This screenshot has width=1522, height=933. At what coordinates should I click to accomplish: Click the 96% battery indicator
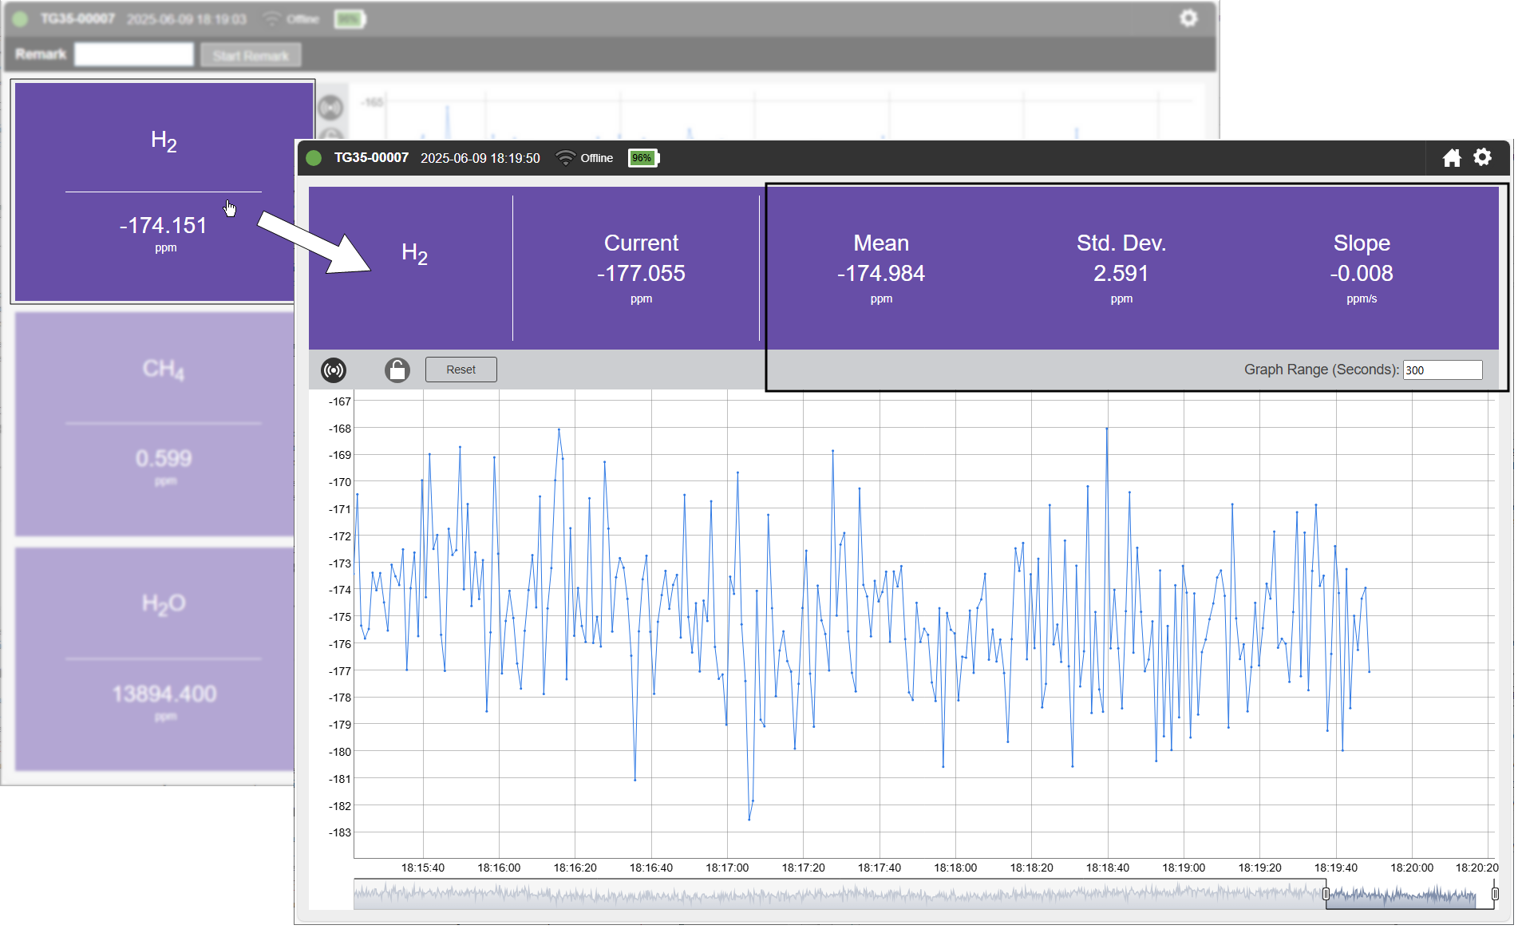point(642,158)
